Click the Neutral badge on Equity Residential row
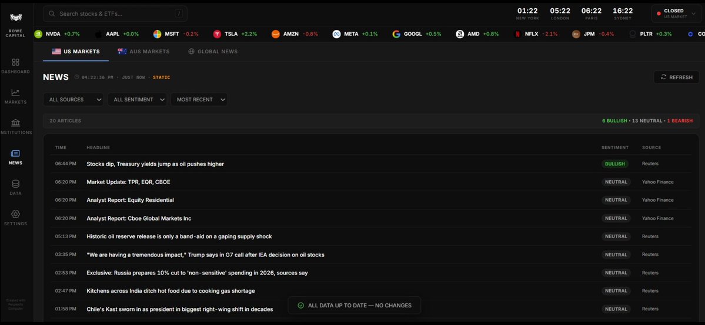The image size is (705, 325). point(616,200)
